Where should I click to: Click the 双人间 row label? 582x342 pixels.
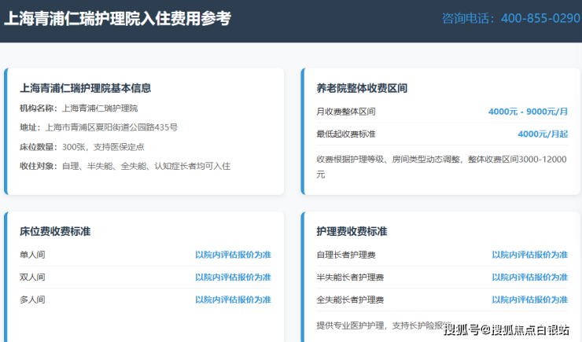click(x=32, y=277)
